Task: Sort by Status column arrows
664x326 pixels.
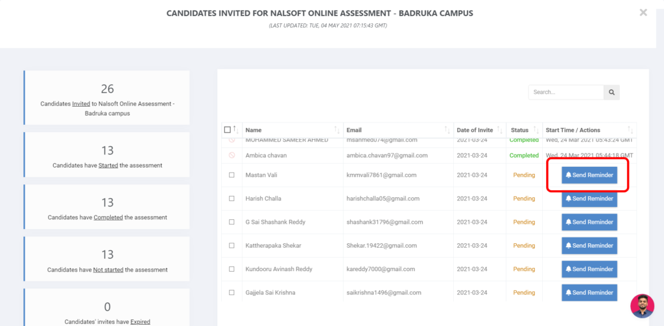Action: point(536,129)
